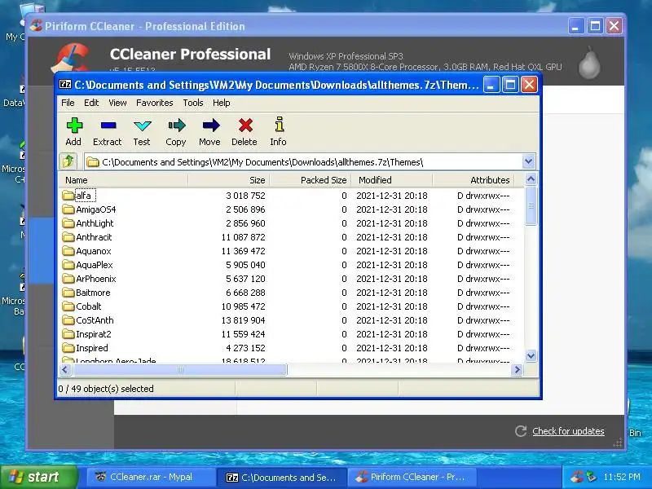The height and width of the screenshot is (489, 652).
Task: Click the 7z icon in the title bar
Action: pos(65,85)
